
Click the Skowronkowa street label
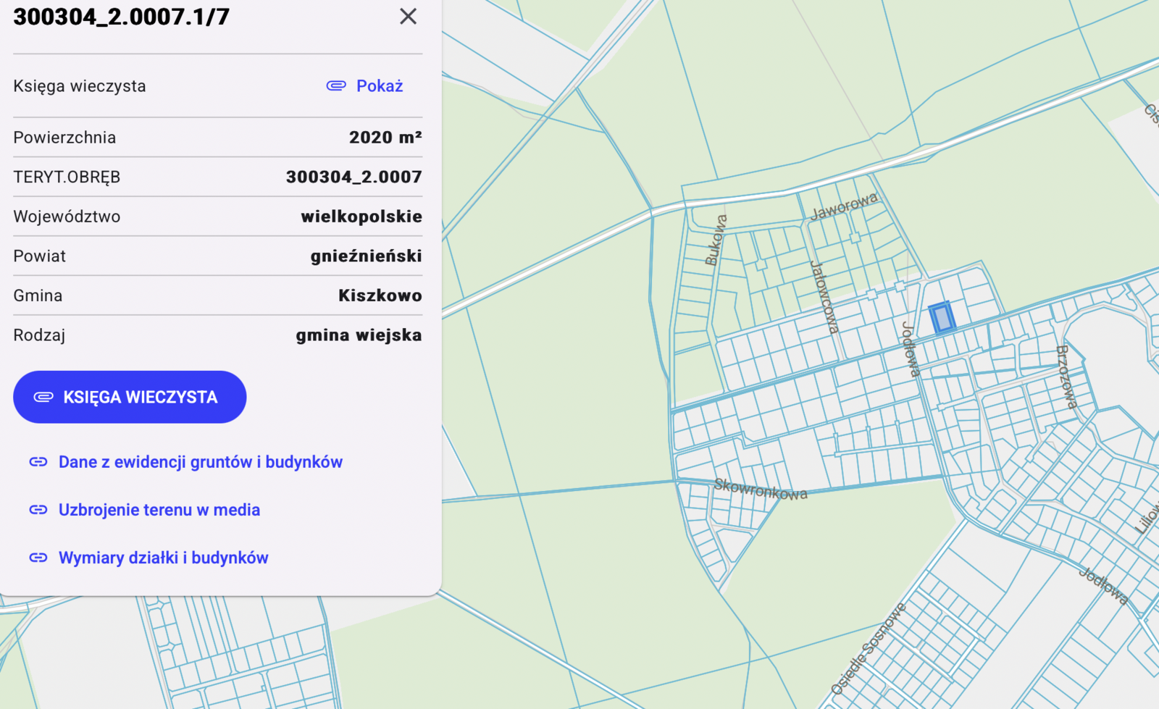point(760,490)
